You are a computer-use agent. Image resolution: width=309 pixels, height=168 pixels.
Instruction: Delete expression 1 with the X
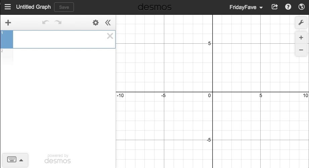110,36
